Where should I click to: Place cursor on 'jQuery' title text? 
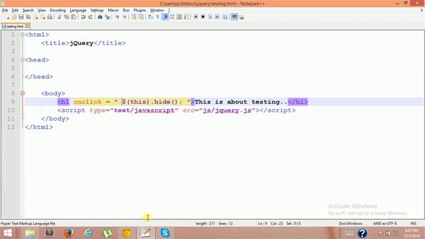[x=81, y=43]
